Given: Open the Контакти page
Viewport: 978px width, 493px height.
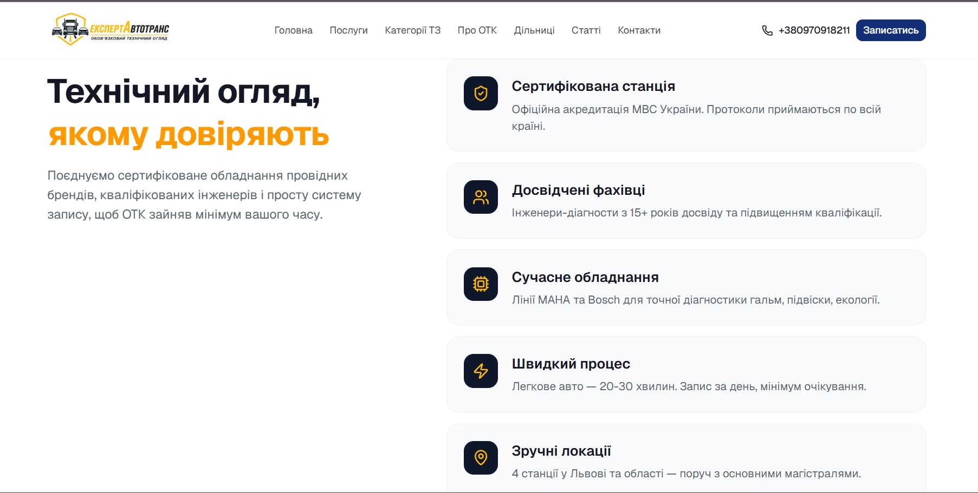Looking at the screenshot, I should pyautogui.click(x=639, y=30).
